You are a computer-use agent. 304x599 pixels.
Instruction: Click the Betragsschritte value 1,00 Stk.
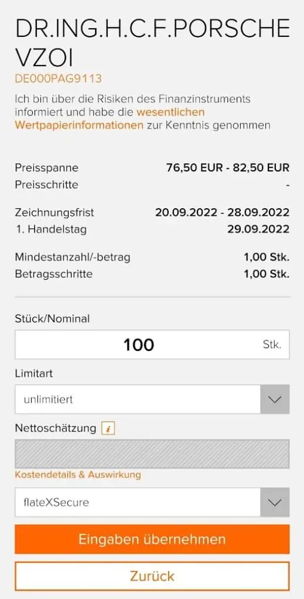click(x=267, y=274)
